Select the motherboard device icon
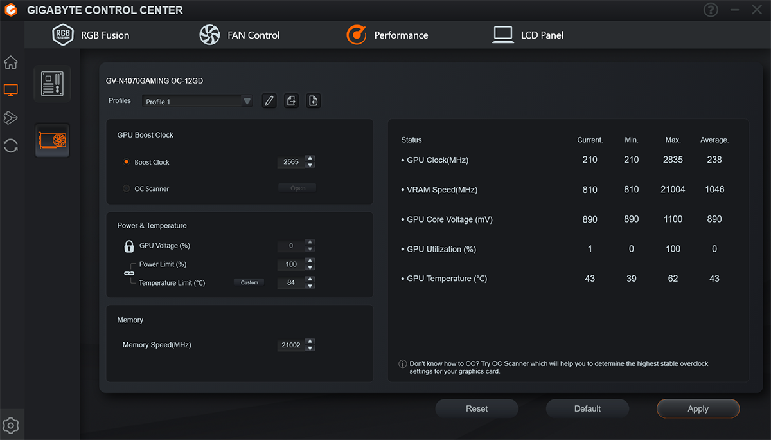The width and height of the screenshot is (771, 440). pyautogui.click(x=52, y=84)
